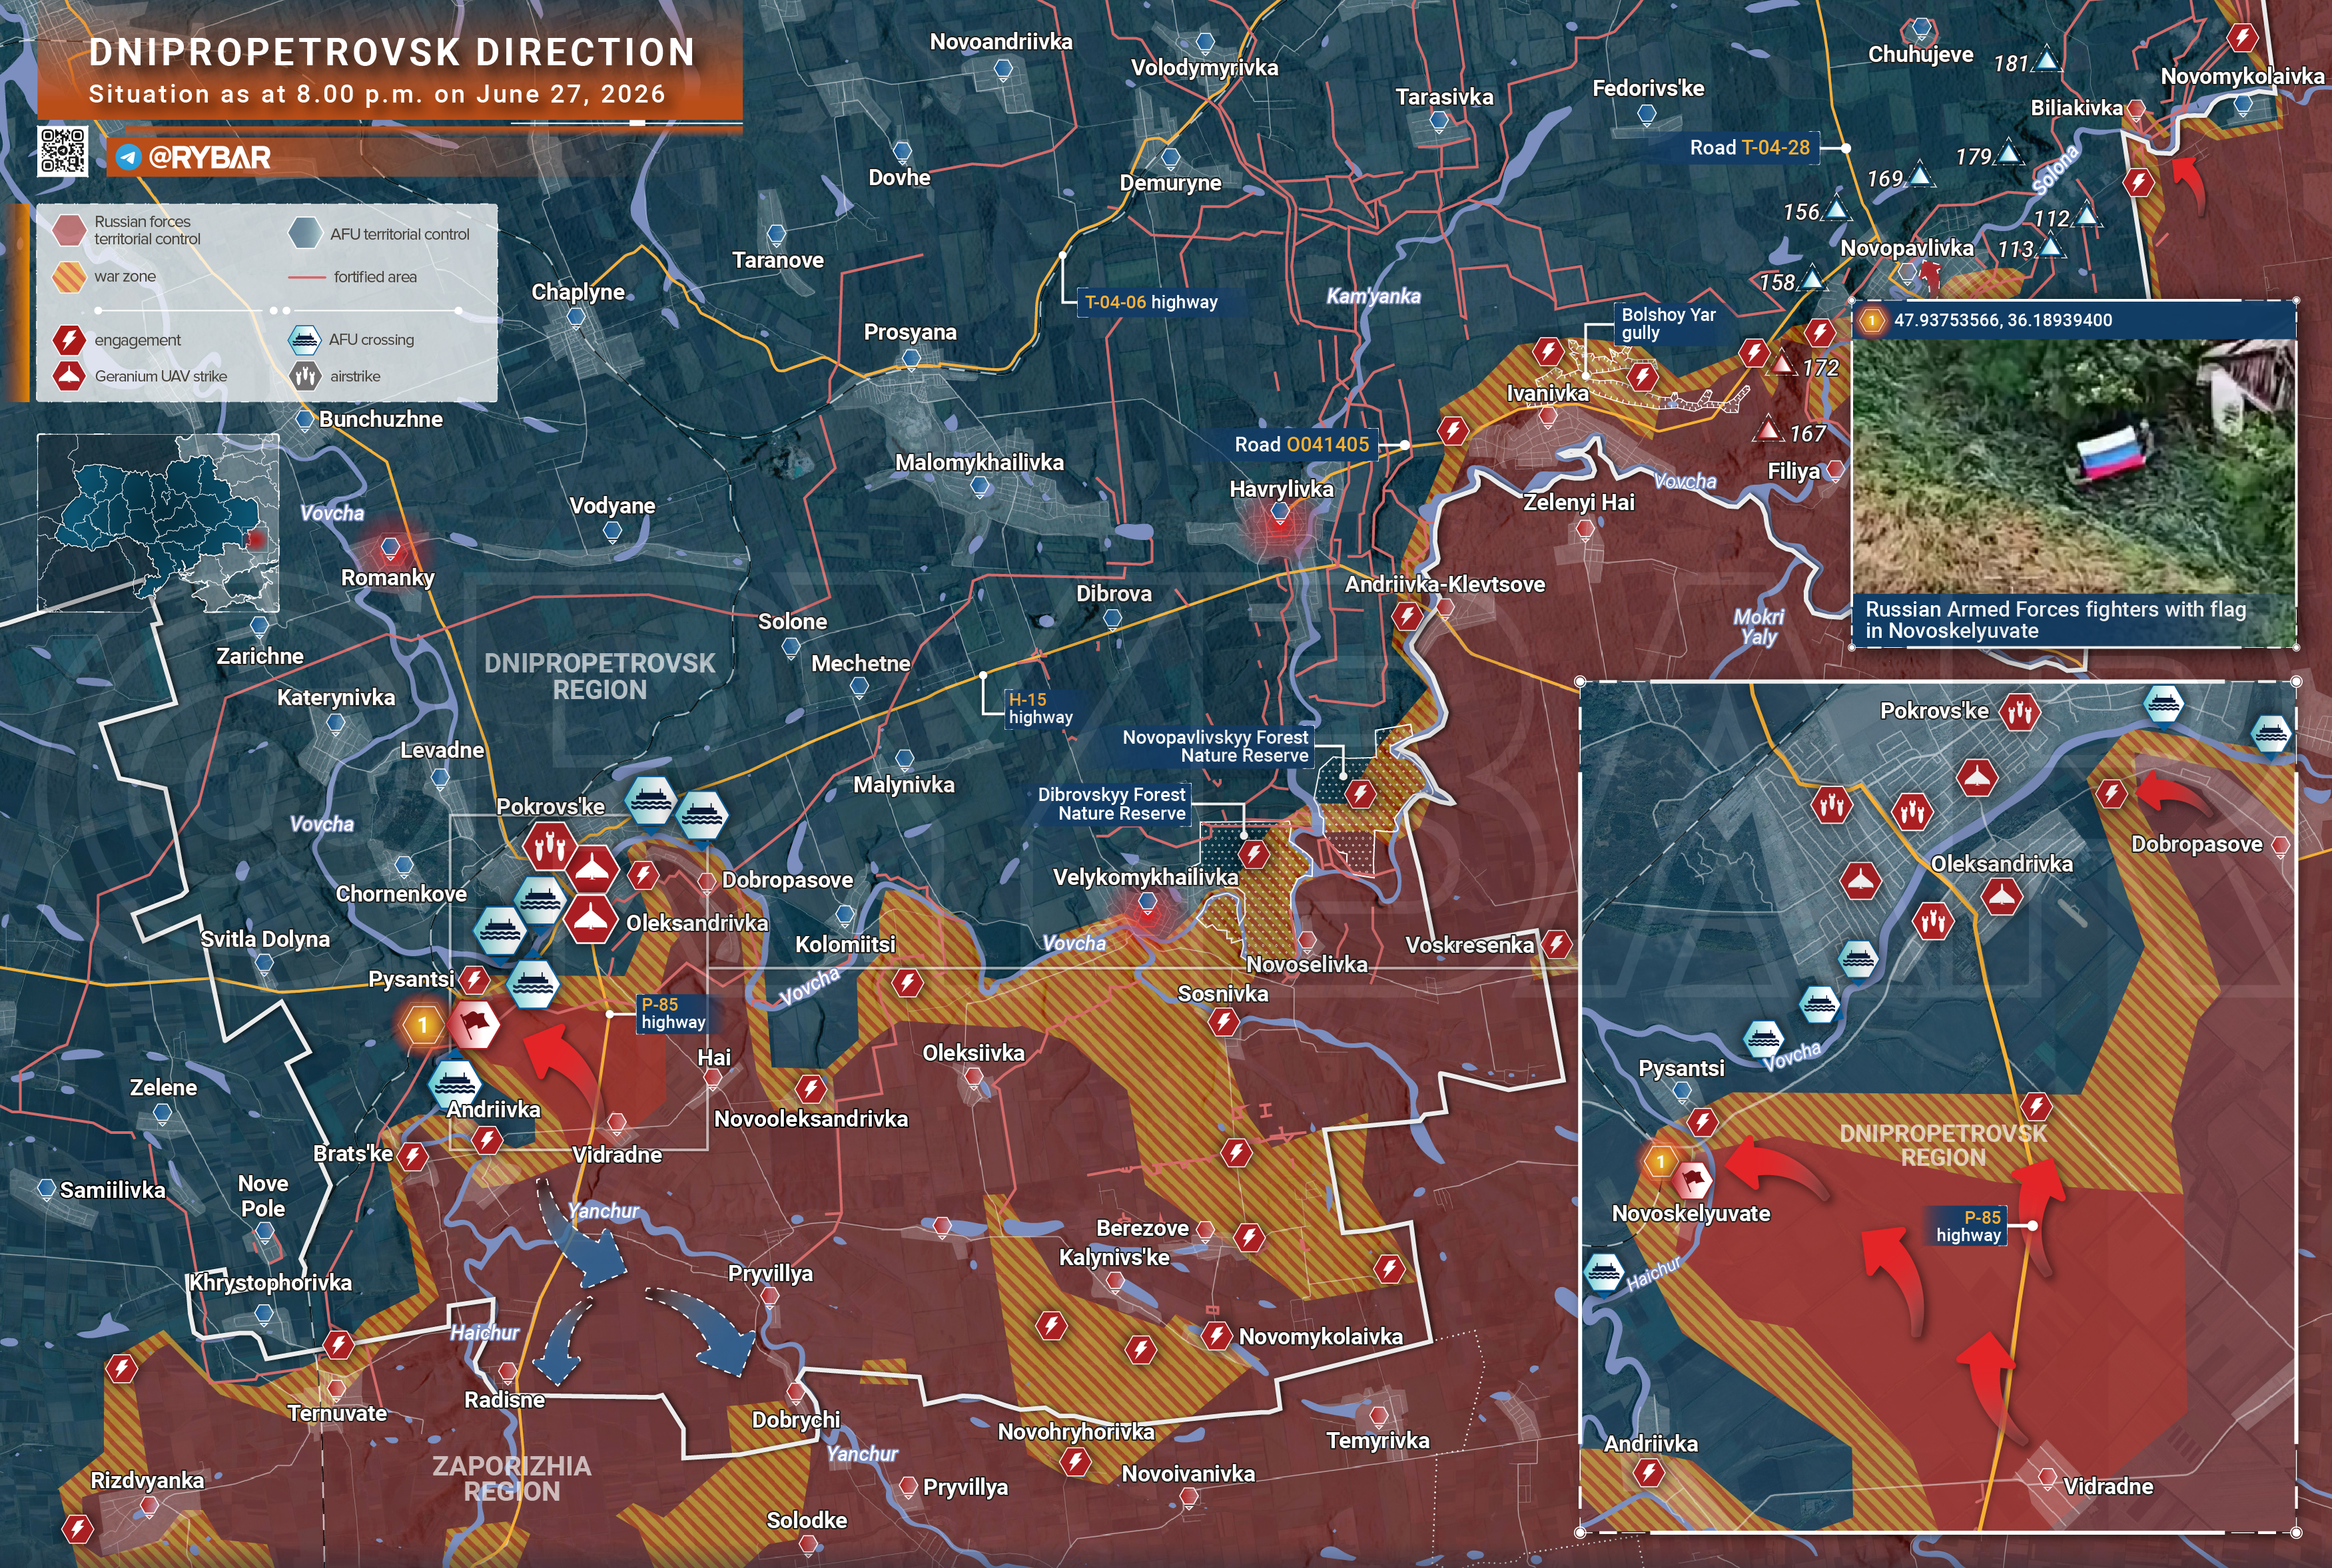Click the height 181 triangle marker
The image size is (2332, 1568).
click(2047, 60)
